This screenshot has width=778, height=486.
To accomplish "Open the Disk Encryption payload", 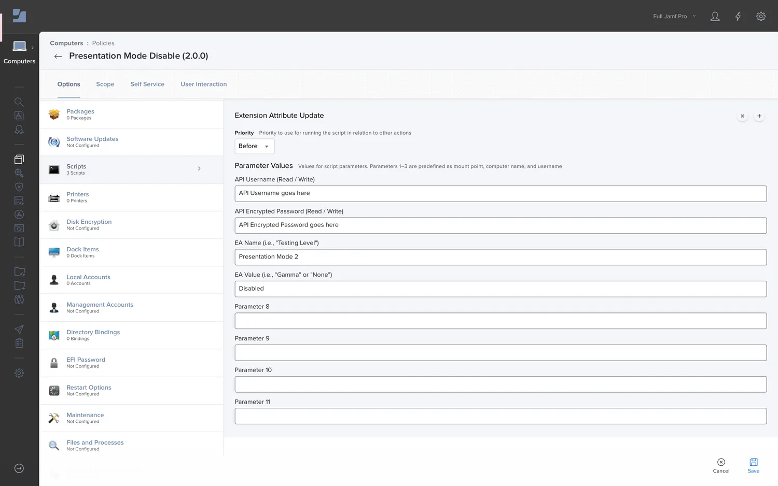I will [x=131, y=225].
